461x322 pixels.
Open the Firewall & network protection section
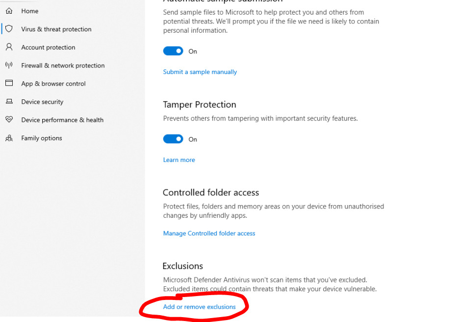pyautogui.click(x=62, y=65)
